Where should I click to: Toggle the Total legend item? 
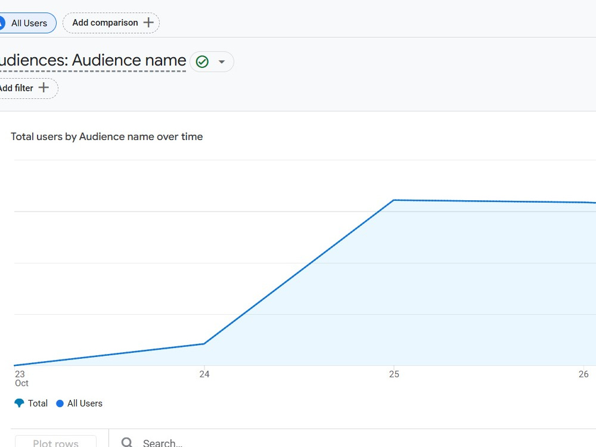point(31,403)
